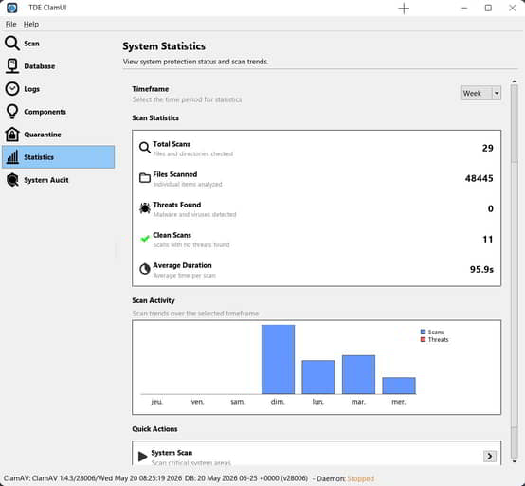Screen dimensions: 525x486
Task: Switch to the Components section
Action: (58, 112)
